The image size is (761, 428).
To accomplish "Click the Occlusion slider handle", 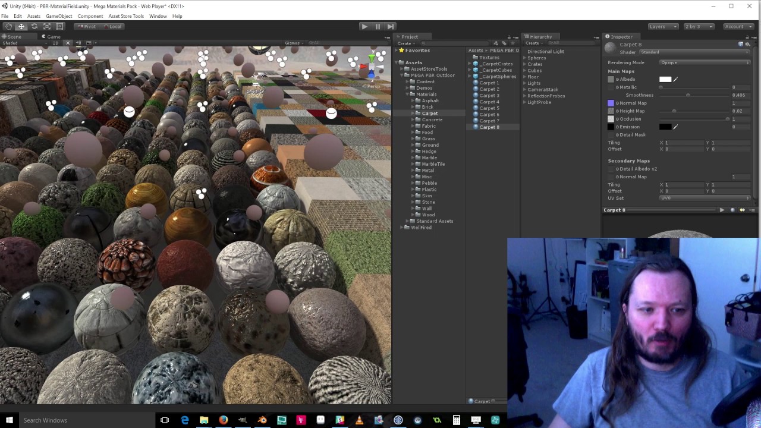I will pyautogui.click(x=727, y=119).
